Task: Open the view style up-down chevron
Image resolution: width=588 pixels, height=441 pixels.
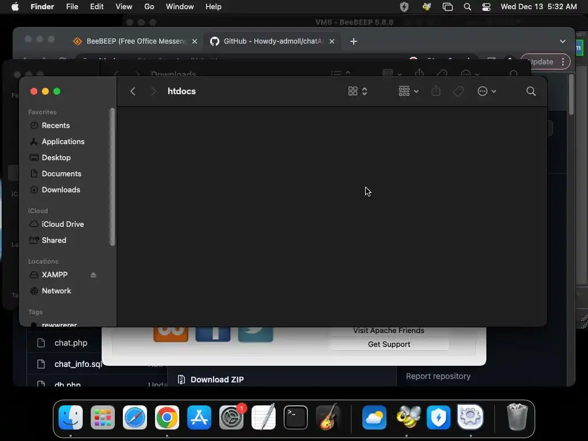Action: coord(365,91)
